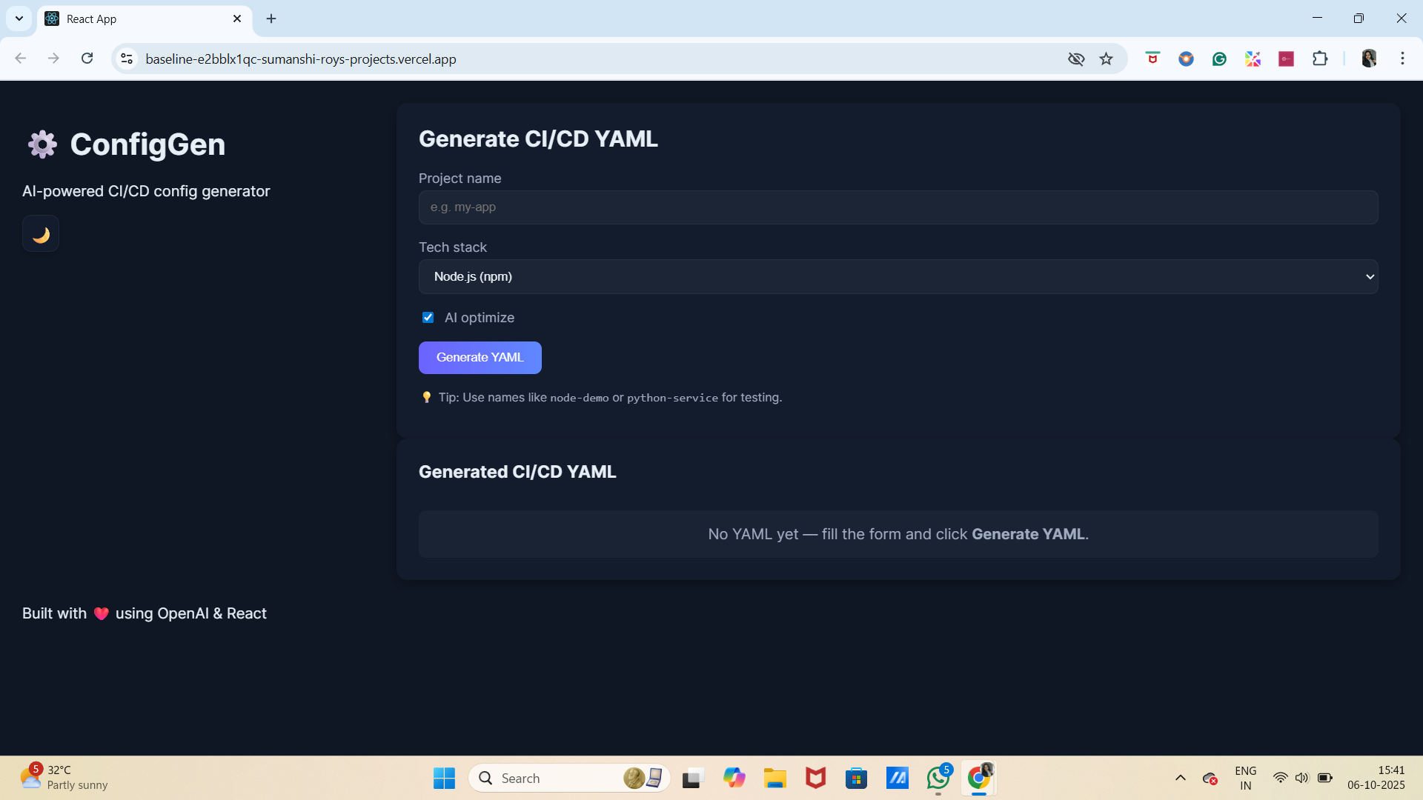
Task: Open the Windows Start menu
Action: [x=444, y=778]
